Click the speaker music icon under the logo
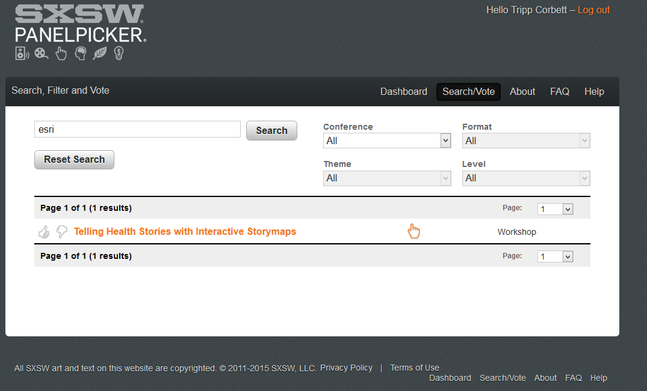Screen dimensions: 647x391 pyautogui.click(x=22, y=53)
